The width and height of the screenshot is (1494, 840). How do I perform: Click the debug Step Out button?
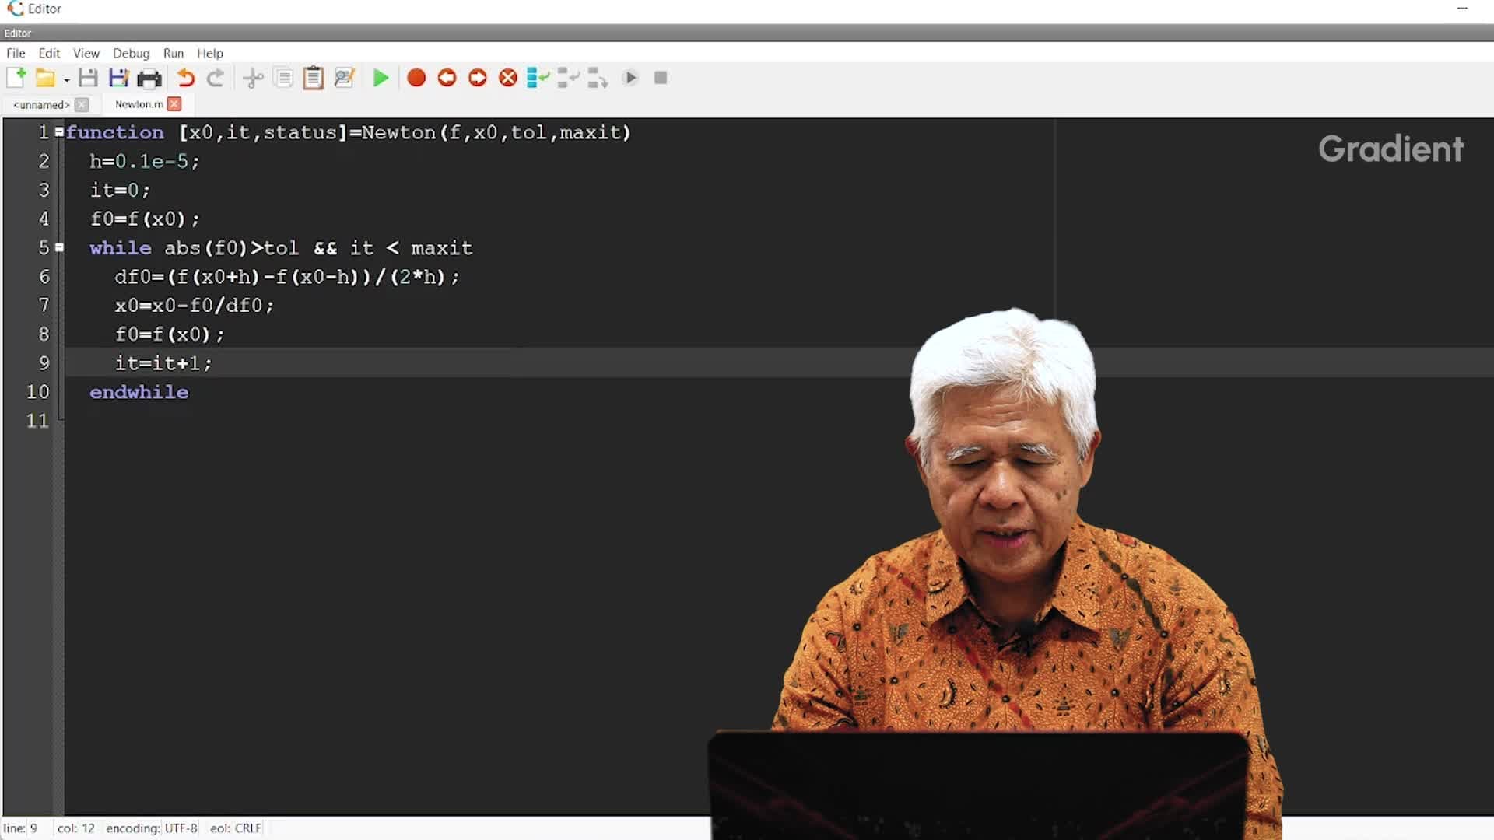click(x=598, y=78)
